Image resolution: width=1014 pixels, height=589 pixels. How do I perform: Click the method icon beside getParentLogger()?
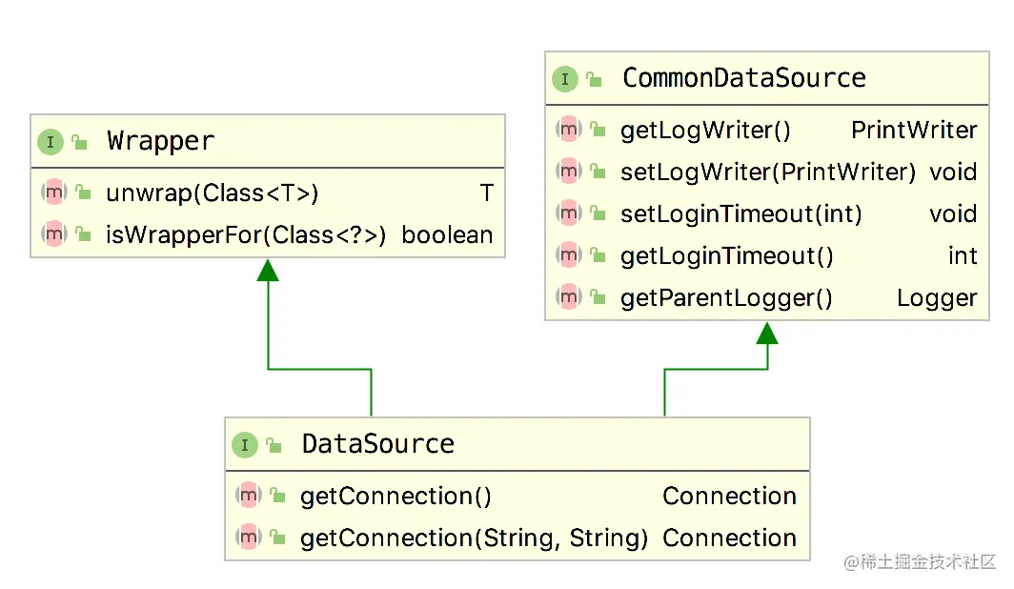pyautogui.click(x=569, y=297)
